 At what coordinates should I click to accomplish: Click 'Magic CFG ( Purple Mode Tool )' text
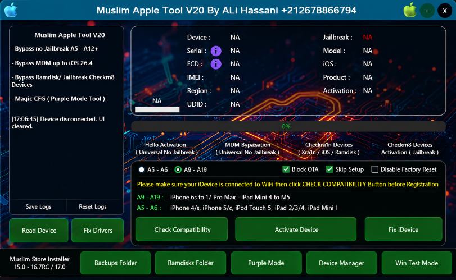pyautogui.click(x=58, y=99)
